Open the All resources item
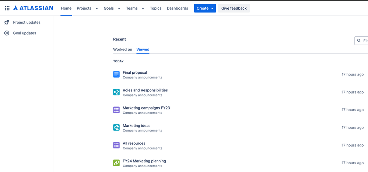This screenshot has width=368, height=172. [x=134, y=143]
